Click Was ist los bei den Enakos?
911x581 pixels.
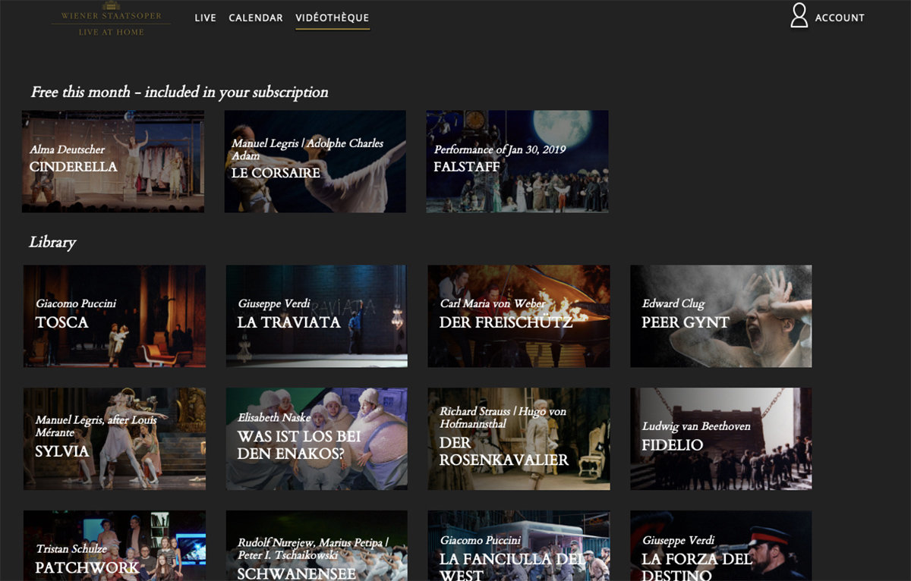coord(317,439)
